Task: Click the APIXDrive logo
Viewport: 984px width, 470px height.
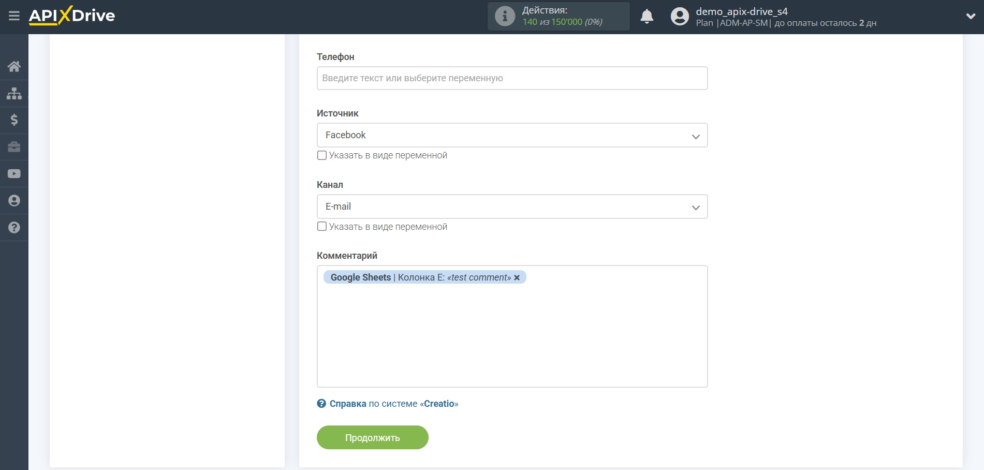Action: coord(72,16)
